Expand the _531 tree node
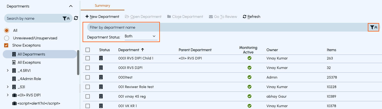Image resolution: width=382 pixels, height=109 pixels. [x=7, y=87]
